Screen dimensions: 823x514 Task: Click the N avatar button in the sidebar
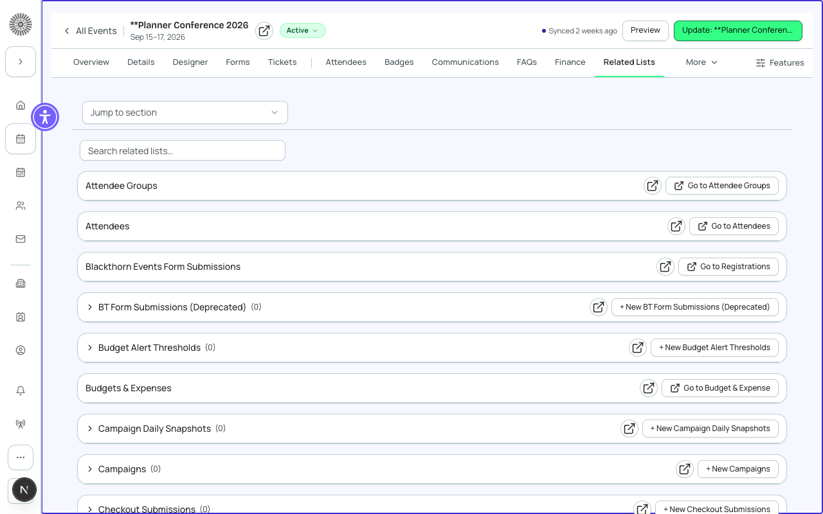click(x=24, y=490)
